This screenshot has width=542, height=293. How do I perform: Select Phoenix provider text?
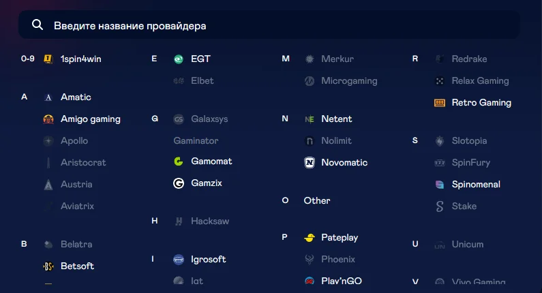point(338,259)
